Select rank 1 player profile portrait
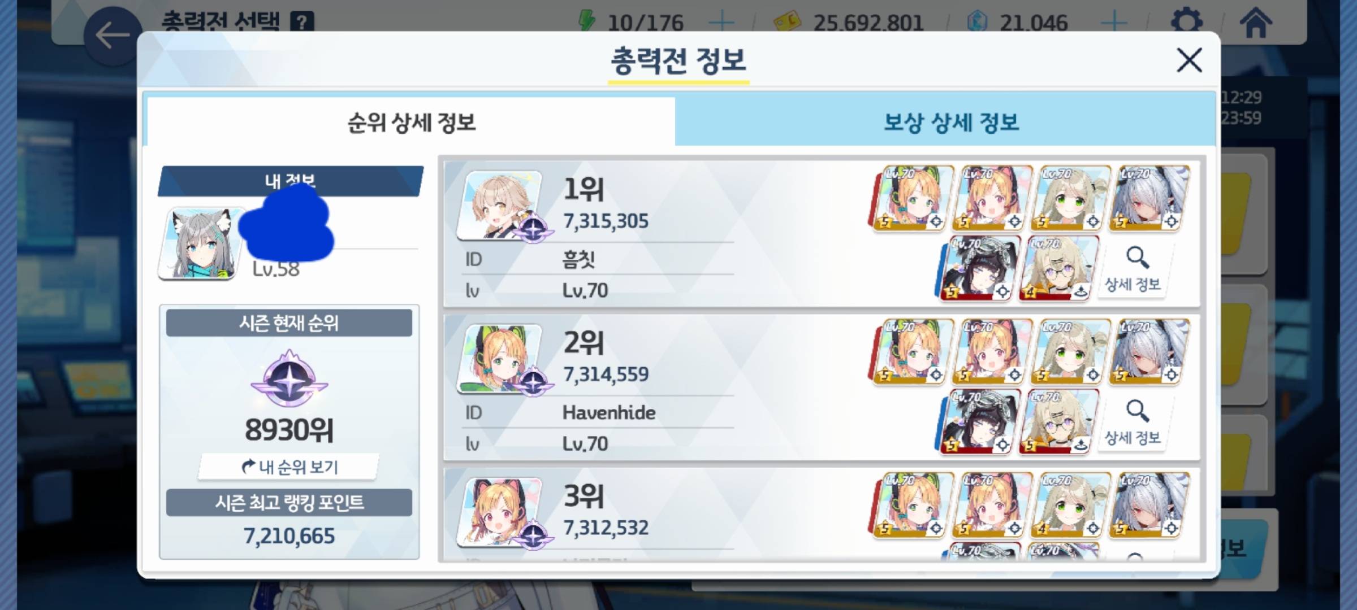 point(500,205)
